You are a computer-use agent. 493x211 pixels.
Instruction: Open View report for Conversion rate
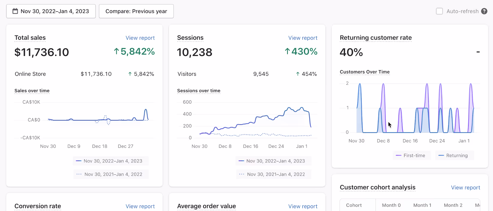140,206
